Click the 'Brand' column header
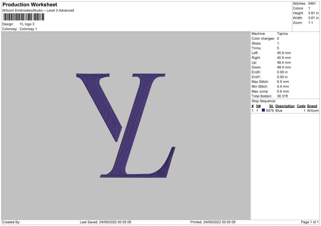 pos(312,106)
